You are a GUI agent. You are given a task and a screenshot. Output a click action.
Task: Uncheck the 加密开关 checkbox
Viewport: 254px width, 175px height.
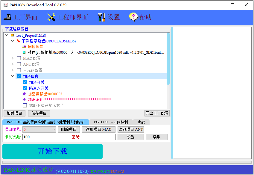tap(25, 82)
